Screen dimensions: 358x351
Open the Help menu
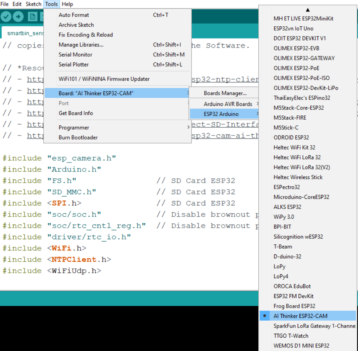[x=67, y=4]
